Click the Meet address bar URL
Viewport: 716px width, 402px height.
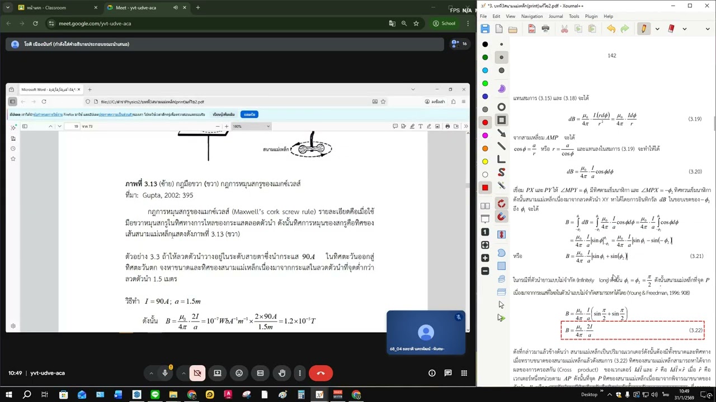coord(95,23)
